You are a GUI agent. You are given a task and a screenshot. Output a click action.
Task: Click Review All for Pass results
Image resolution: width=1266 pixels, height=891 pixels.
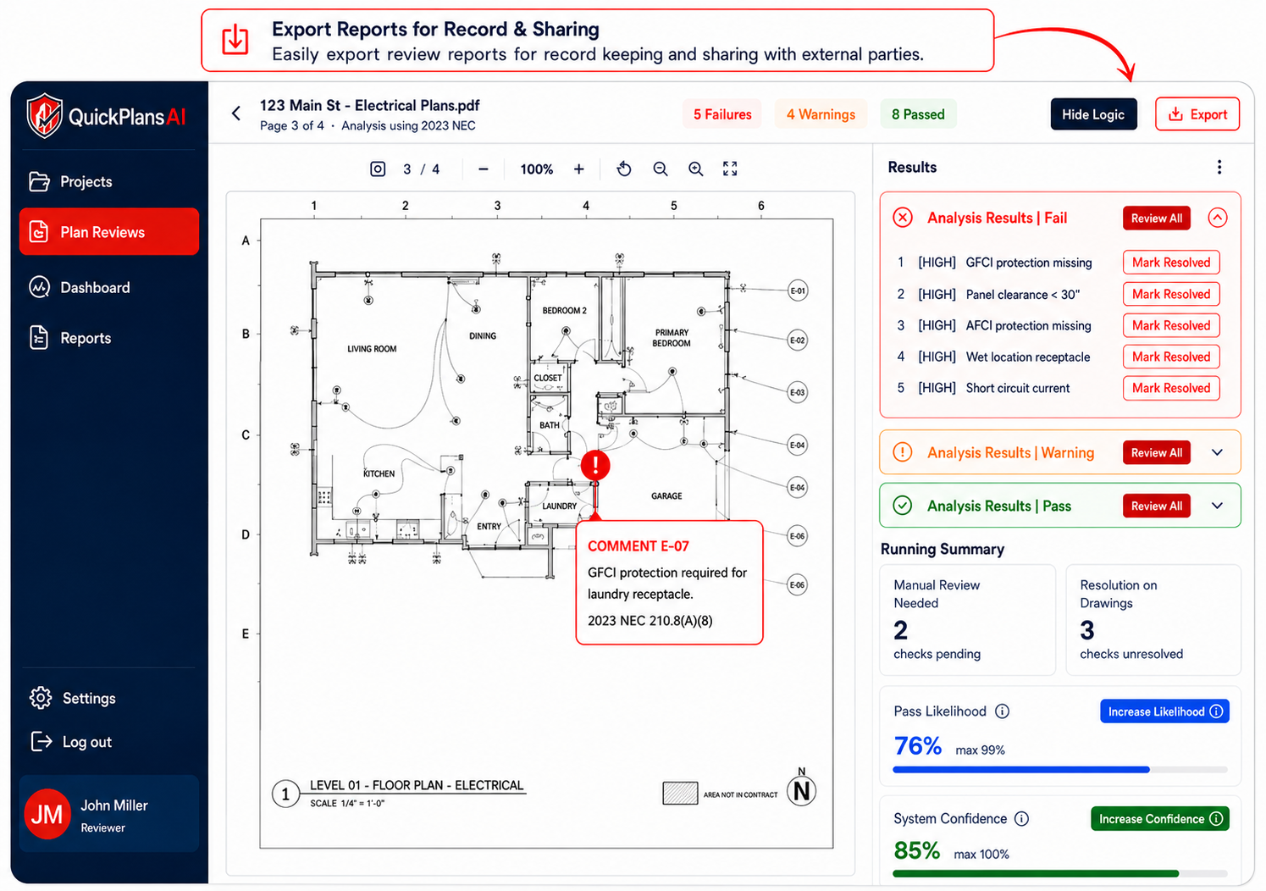click(x=1157, y=506)
